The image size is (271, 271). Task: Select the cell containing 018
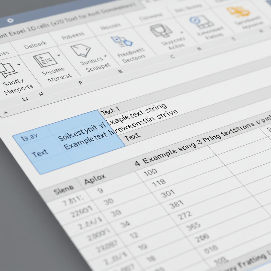[x=211, y=249]
